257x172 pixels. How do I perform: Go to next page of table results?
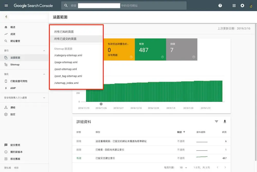[225, 167]
